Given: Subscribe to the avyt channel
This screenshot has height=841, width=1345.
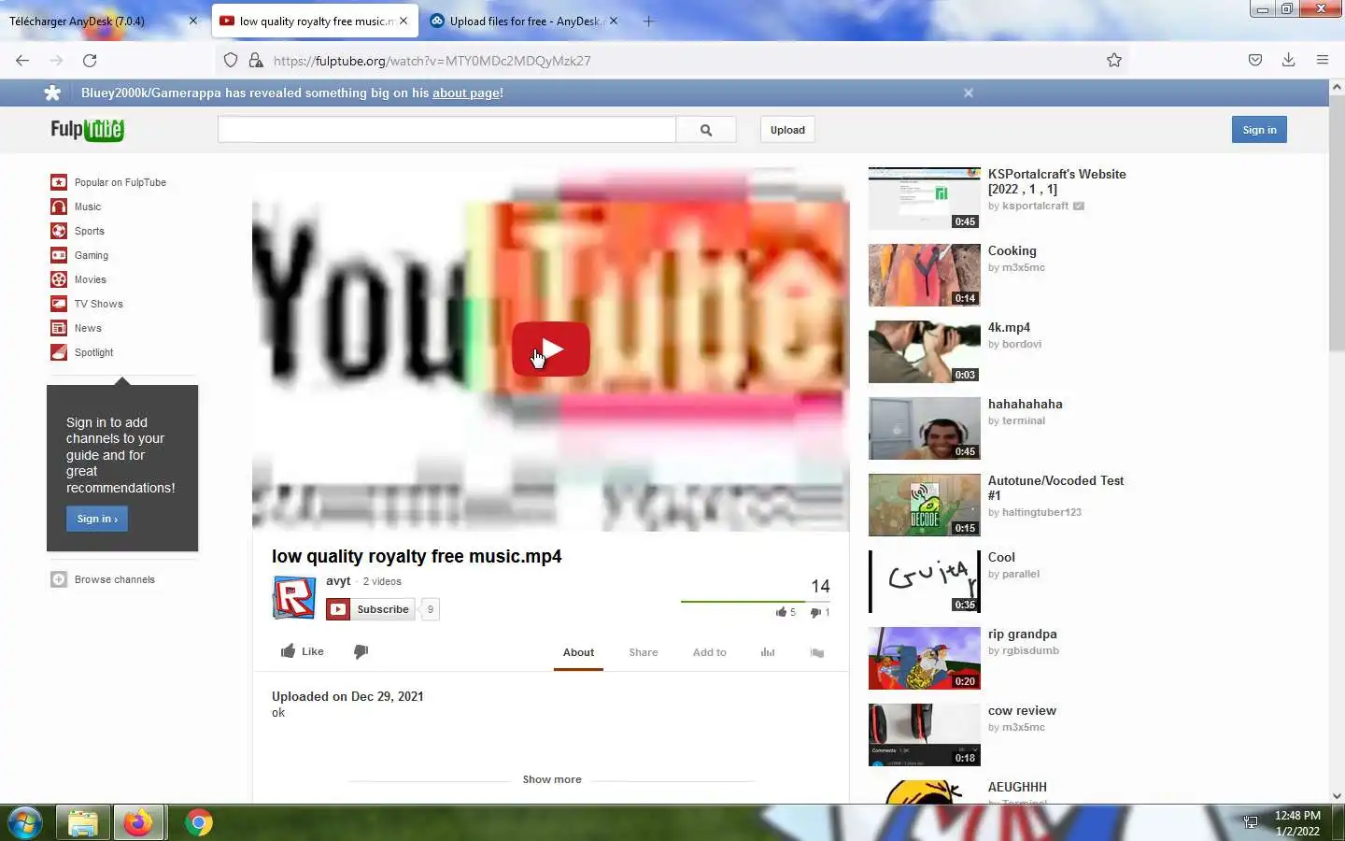Looking at the screenshot, I should point(370,609).
